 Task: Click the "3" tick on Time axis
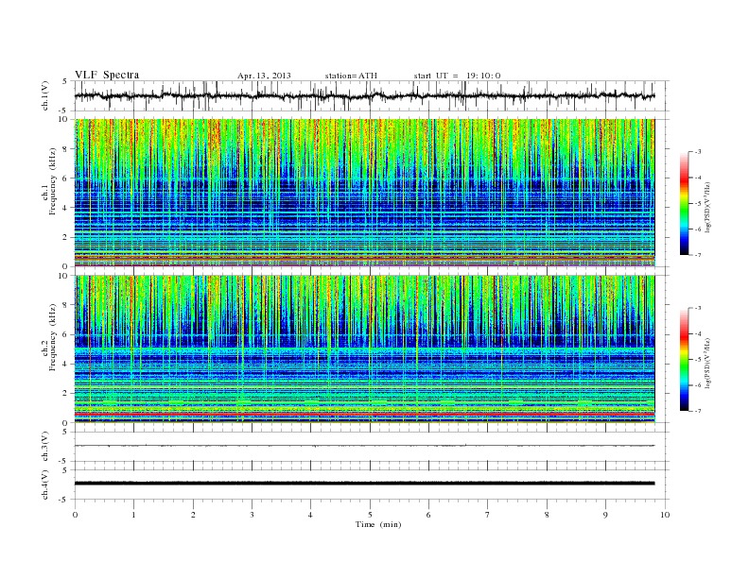pyautogui.click(x=252, y=515)
